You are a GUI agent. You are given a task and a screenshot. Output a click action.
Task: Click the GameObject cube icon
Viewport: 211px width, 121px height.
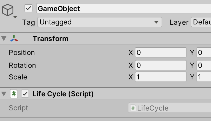point(8,10)
